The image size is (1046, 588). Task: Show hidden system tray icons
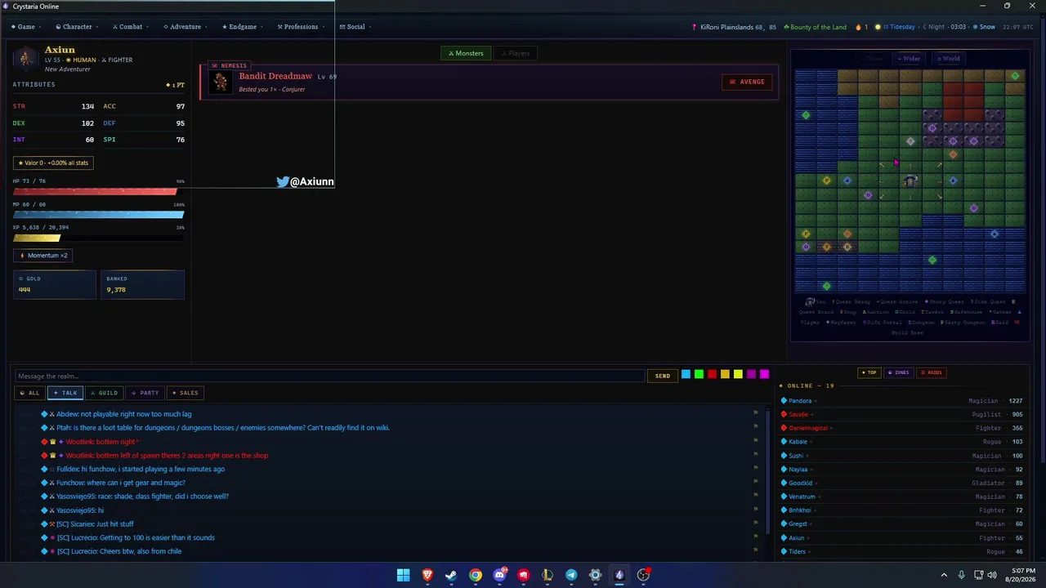(944, 575)
